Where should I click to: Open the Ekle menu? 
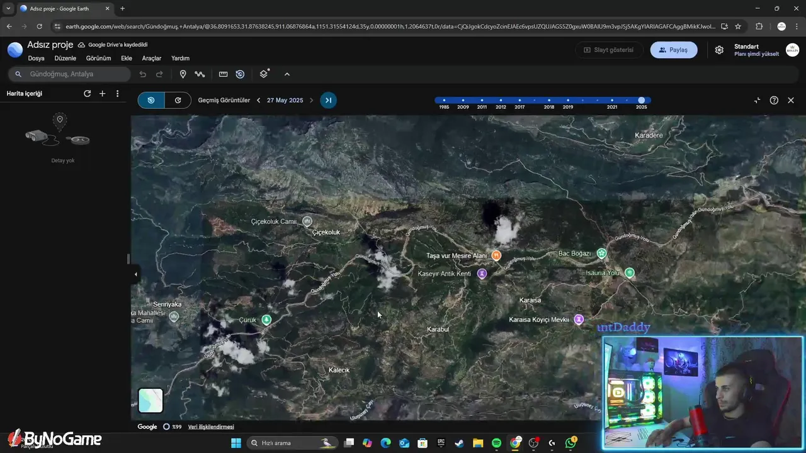point(127,59)
